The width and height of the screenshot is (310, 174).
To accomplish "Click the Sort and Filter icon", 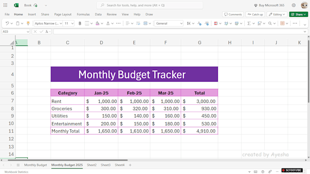I will click(259, 23).
